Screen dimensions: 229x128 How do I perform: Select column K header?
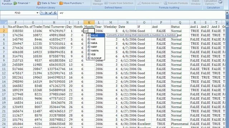coord(89,22)
